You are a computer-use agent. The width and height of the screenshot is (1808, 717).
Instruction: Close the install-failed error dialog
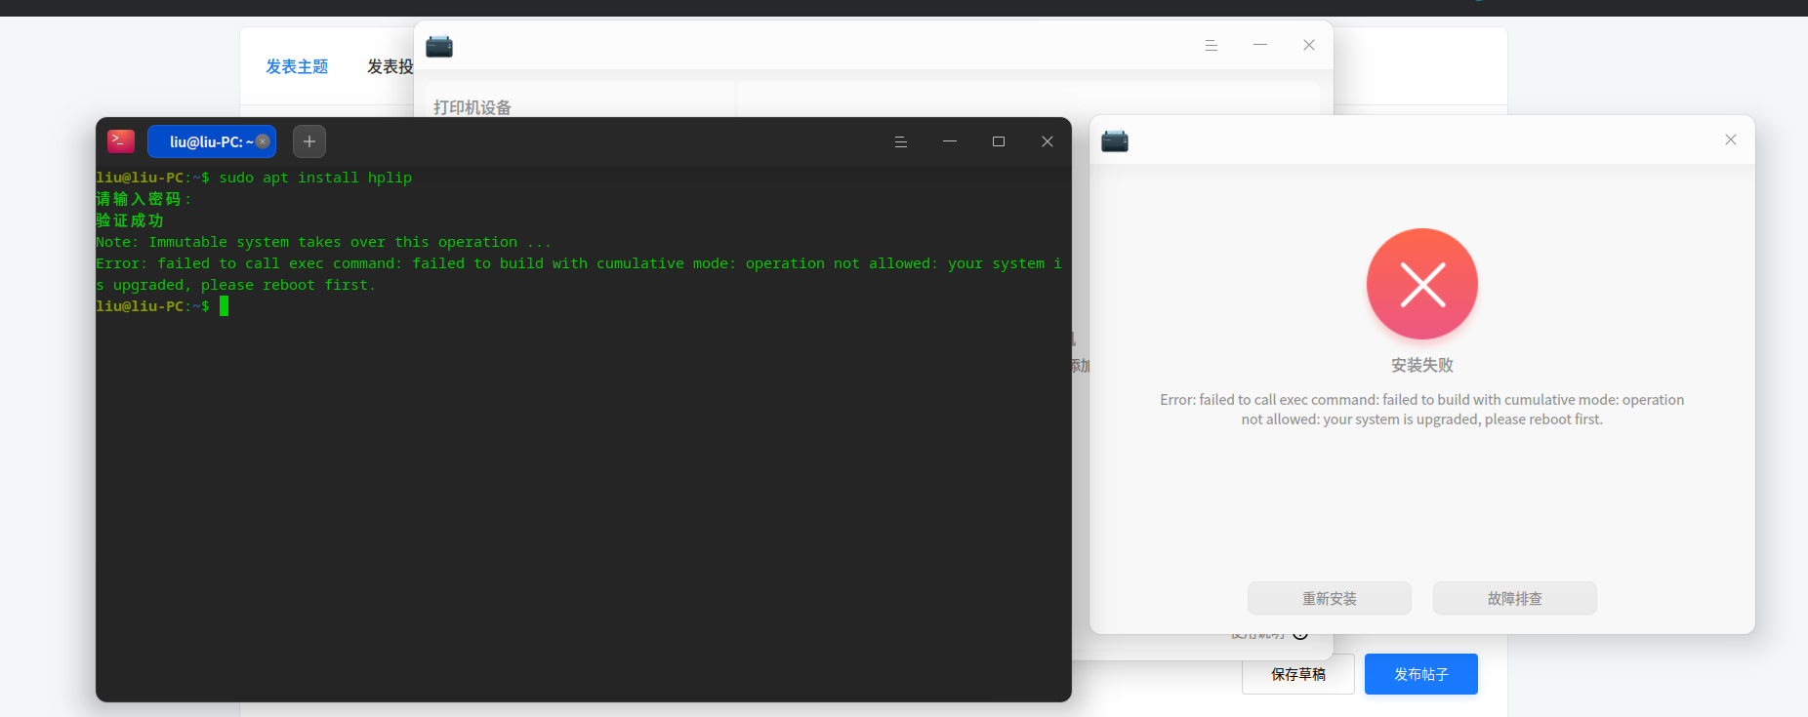click(x=1731, y=139)
